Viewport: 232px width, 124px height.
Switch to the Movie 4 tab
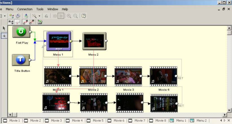74,121
